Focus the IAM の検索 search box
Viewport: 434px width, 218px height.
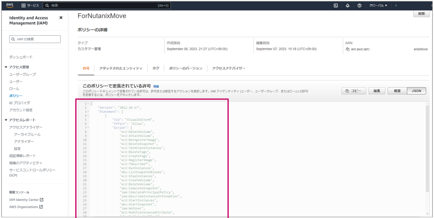click(35, 39)
